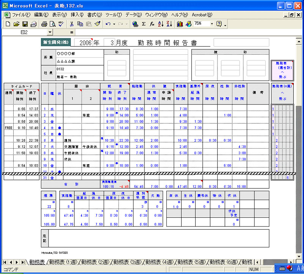
Task: Jump to the first sheet tab arrow
Action: click(5, 262)
